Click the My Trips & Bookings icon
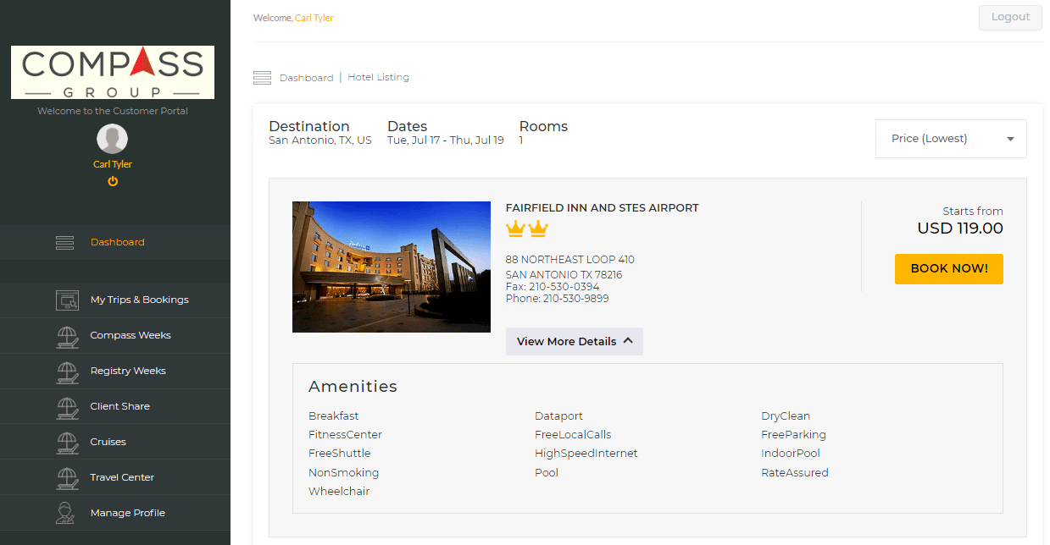Screen dimensions: 1050x545 pyautogui.click(x=67, y=300)
